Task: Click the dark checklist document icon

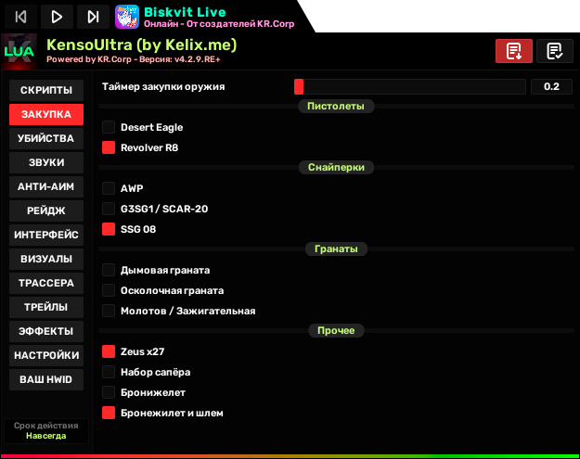Action: [554, 51]
